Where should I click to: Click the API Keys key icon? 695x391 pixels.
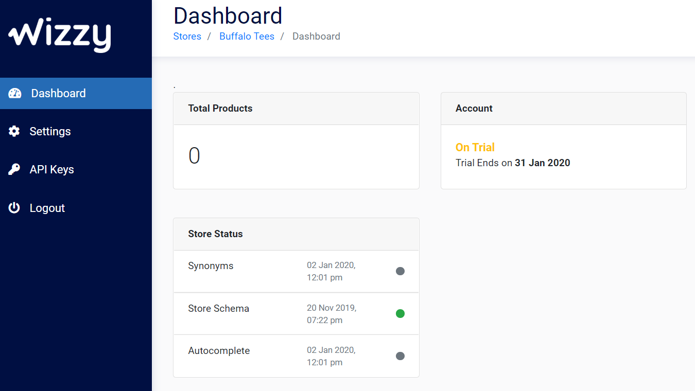(x=14, y=169)
